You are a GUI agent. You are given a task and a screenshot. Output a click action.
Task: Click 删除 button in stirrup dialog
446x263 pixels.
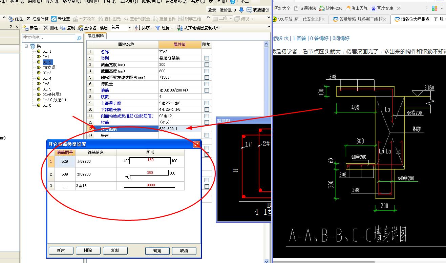[x=88, y=251]
